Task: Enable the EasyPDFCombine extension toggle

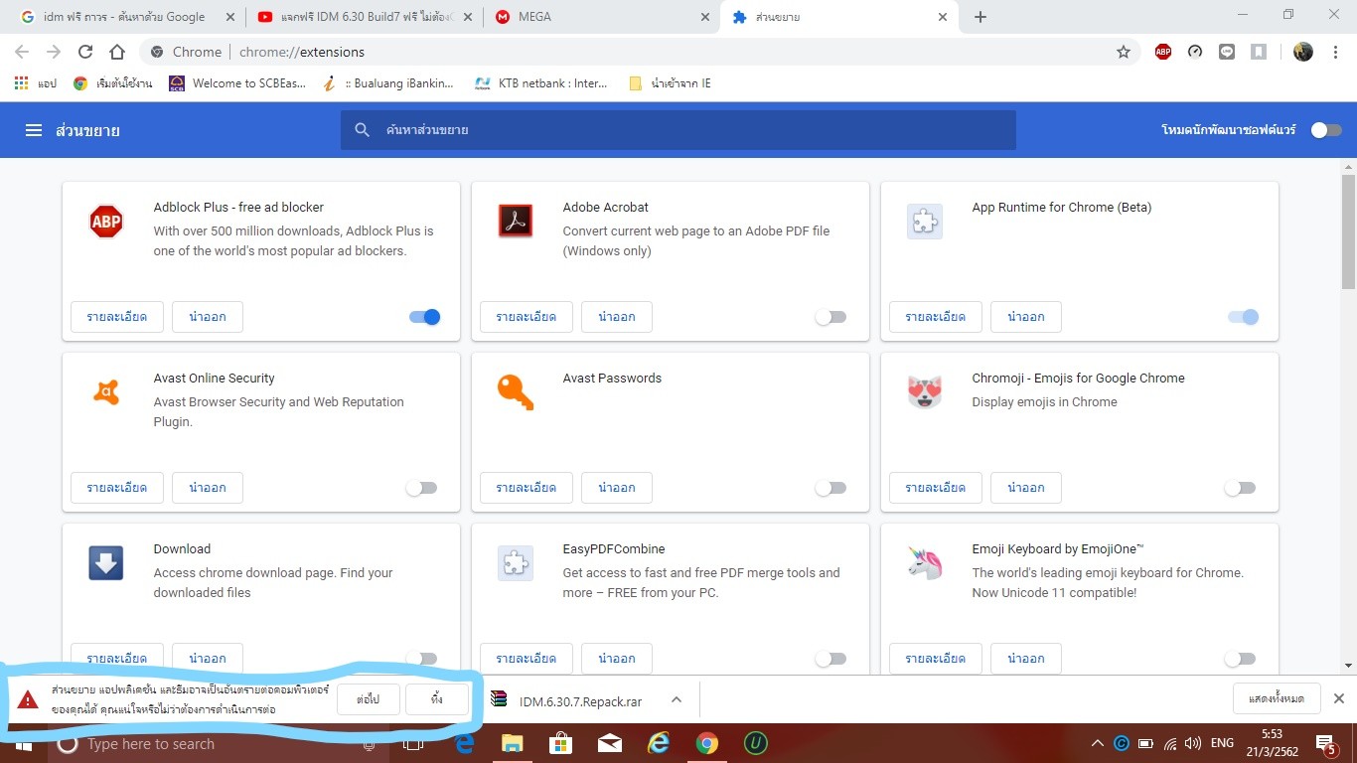Action: (x=830, y=659)
